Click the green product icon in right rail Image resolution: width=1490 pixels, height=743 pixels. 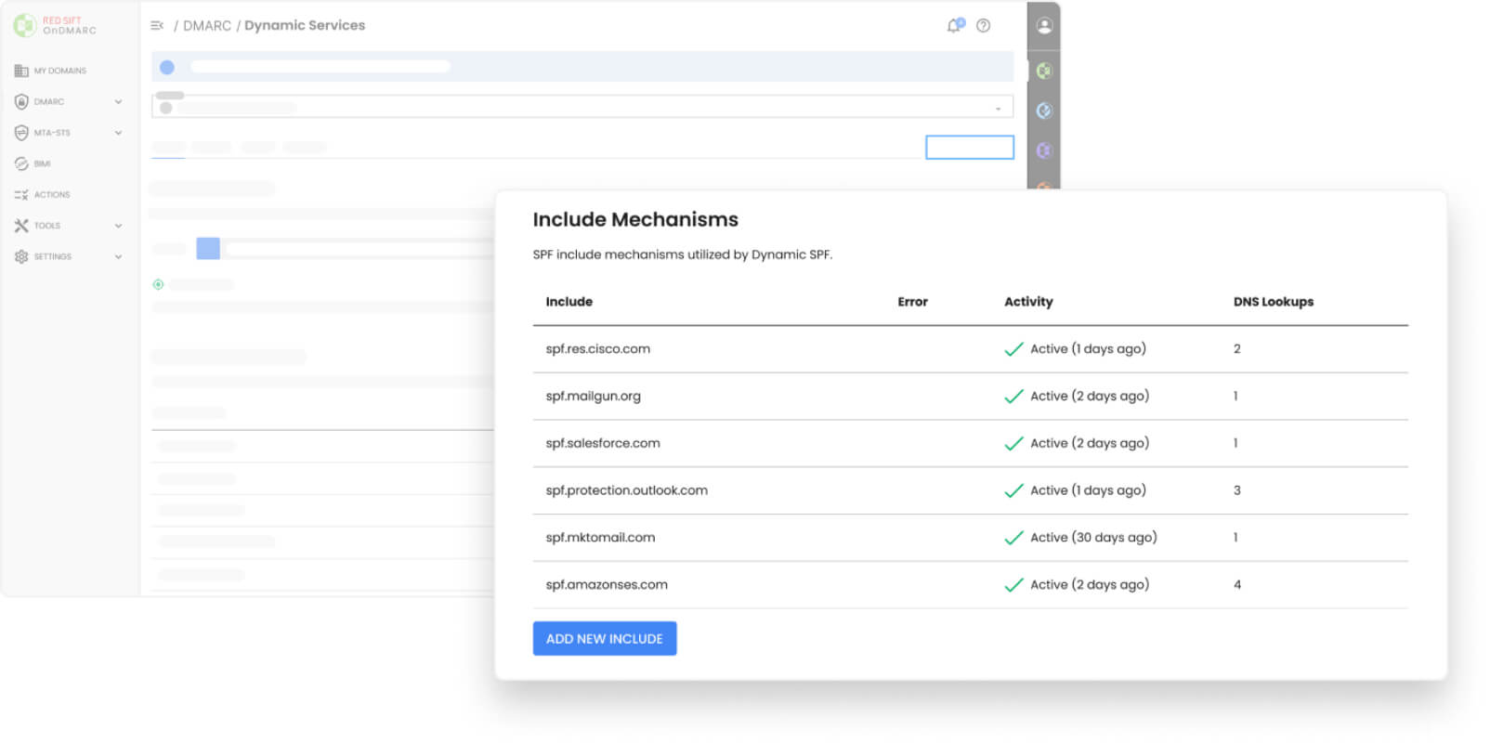click(1044, 71)
